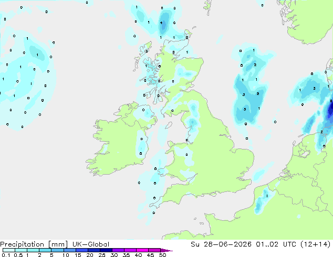Pick the 15–20 mm legend color swatch
This screenshot has height=257, width=333.
pos(81,250)
